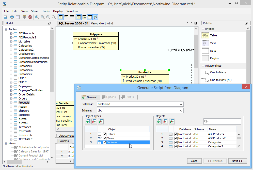Open the Tools menu
Image resolution: width=253 pixels, height=170 pixels.
pos(46,11)
